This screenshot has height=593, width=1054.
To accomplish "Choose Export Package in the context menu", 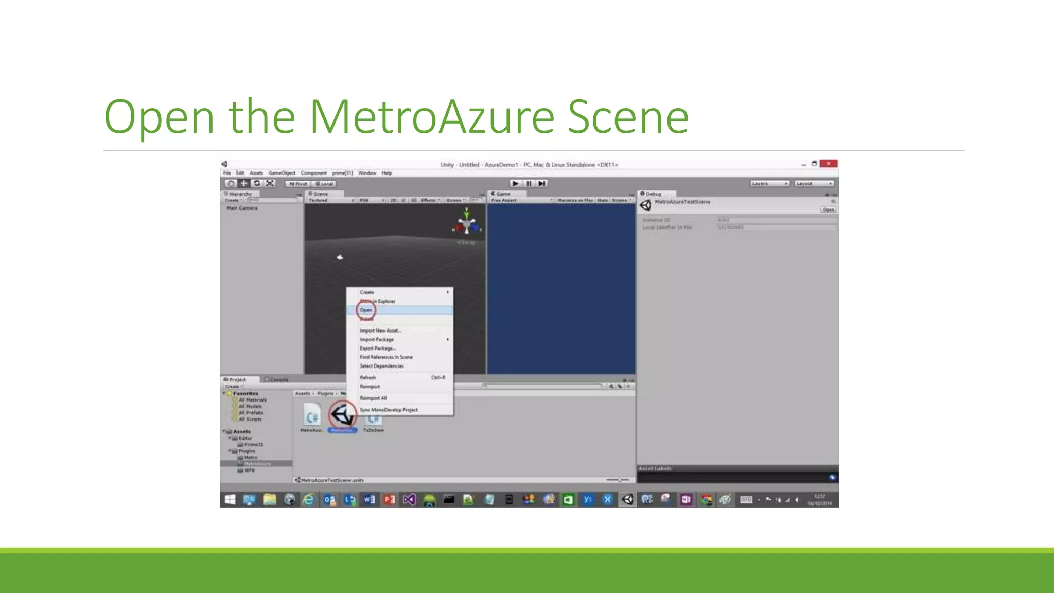I will click(x=399, y=348).
